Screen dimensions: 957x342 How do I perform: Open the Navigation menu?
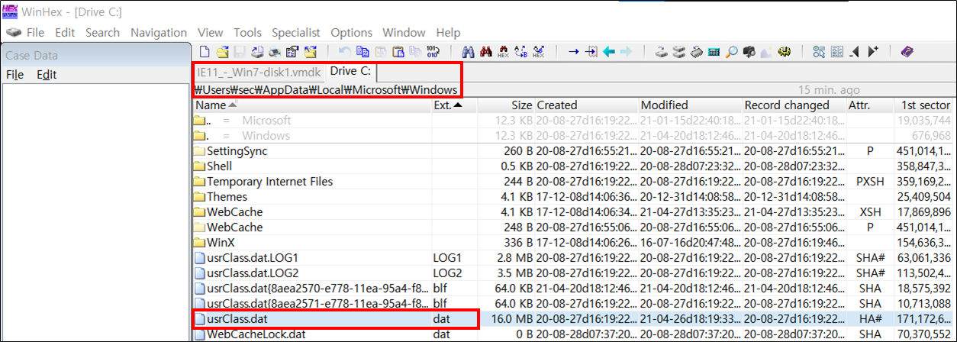tap(159, 33)
